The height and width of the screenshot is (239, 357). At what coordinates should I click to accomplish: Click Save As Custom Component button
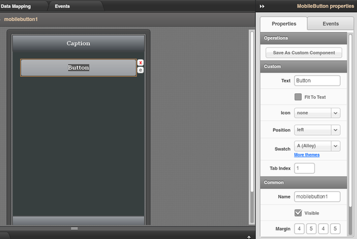[304, 53]
